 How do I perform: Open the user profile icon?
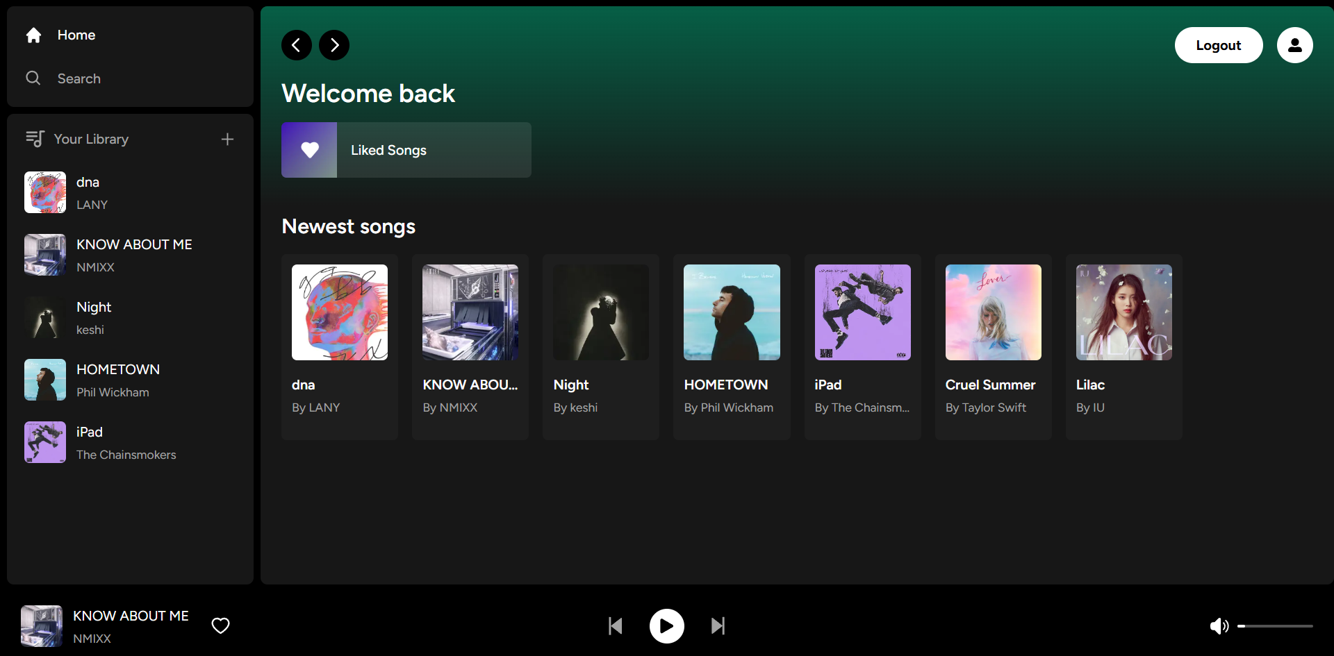pyautogui.click(x=1294, y=46)
